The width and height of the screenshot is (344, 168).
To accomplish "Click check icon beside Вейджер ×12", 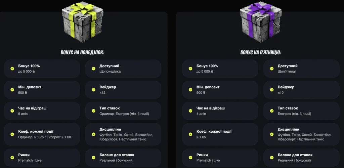I will [x=93, y=90].
